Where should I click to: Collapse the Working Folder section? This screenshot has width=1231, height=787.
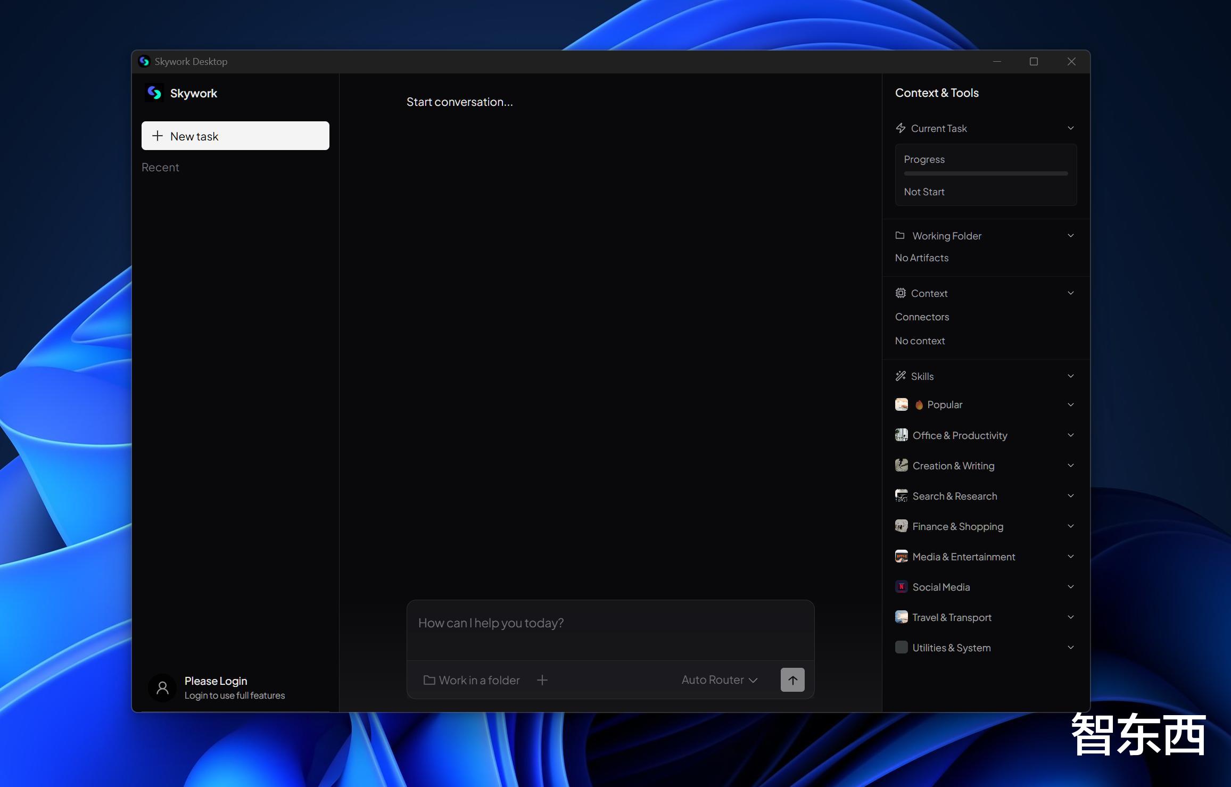click(1070, 236)
